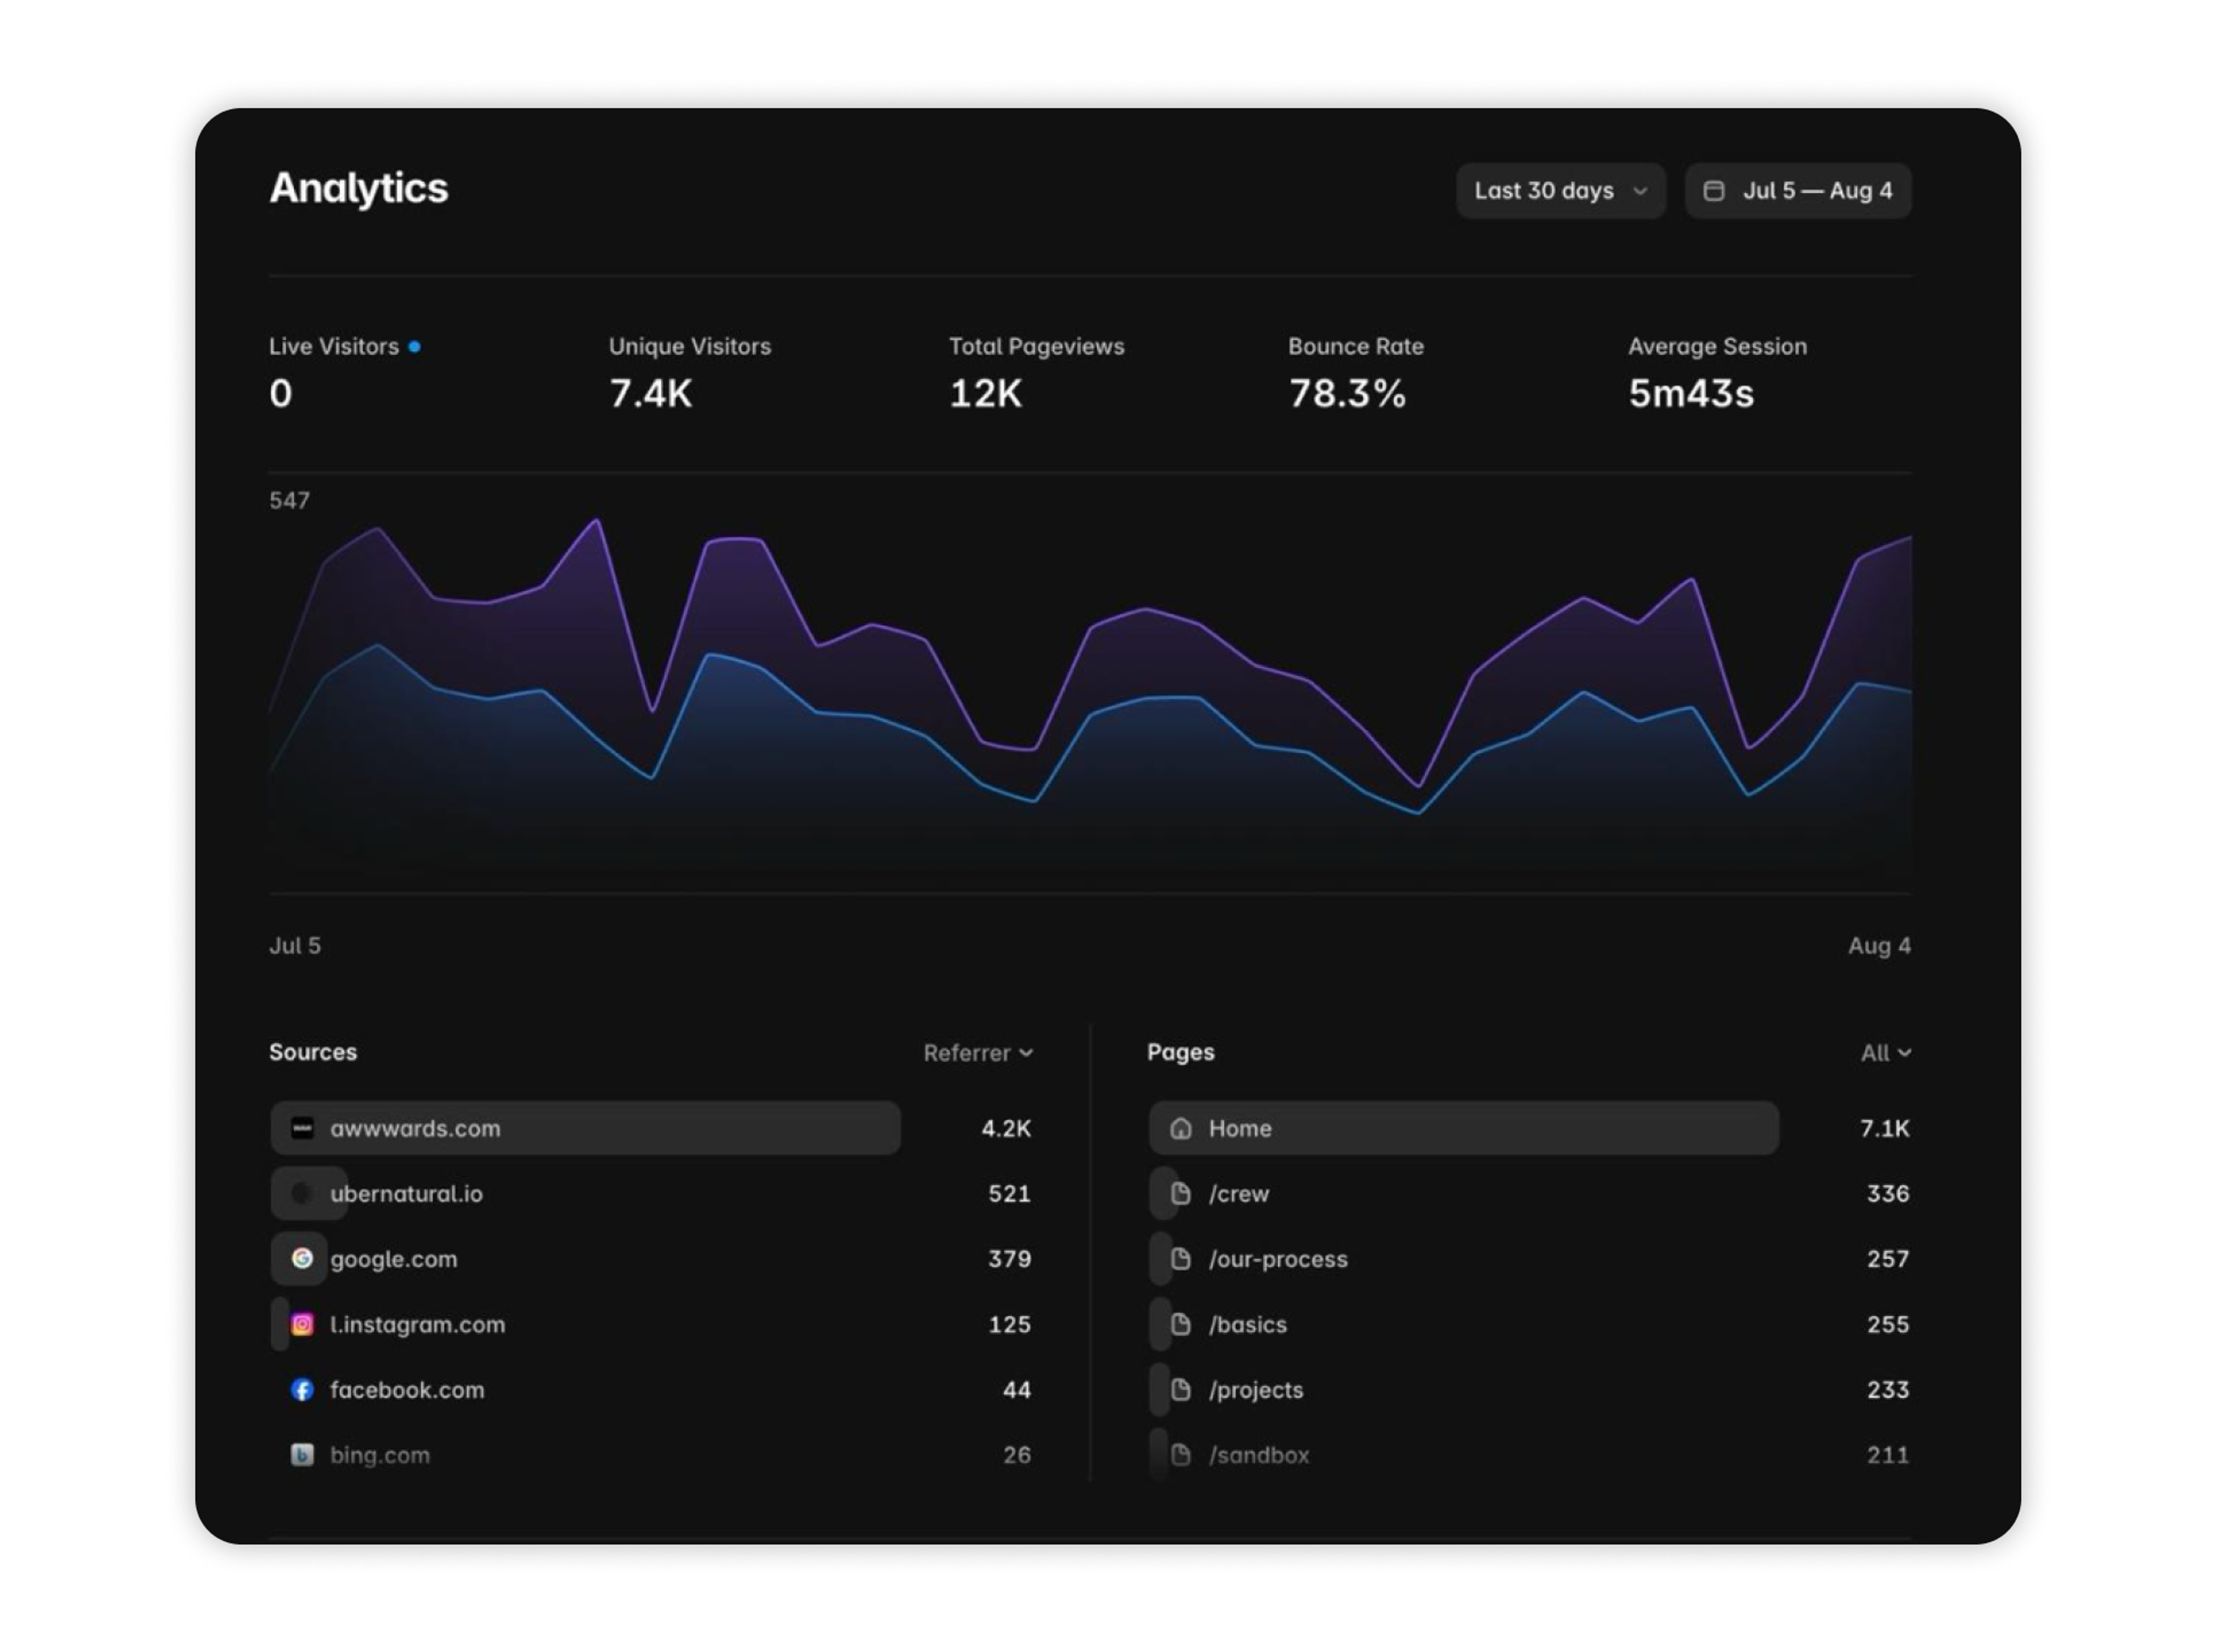Click the Google logo icon
This screenshot has height=1652, width=2216.
302,1258
